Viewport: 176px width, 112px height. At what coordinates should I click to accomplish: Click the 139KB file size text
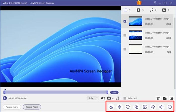coord(168,24)
